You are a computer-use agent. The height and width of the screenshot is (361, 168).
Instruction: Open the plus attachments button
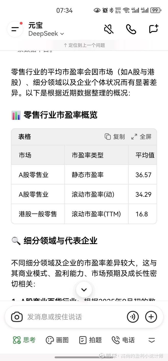(151, 317)
